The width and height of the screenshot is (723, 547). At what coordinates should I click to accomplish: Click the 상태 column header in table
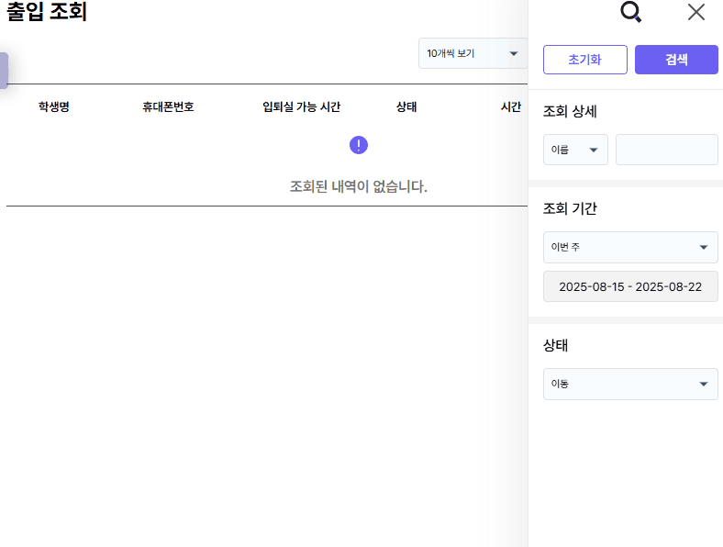coord(406,107)
